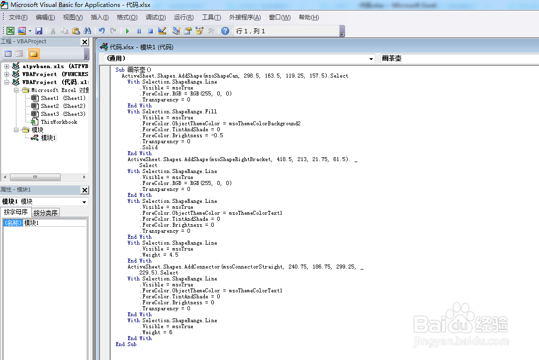Click View Code icon in project panel
This screenshot has height=360, width=539.
pyautogui.click(x=8, y=54)
